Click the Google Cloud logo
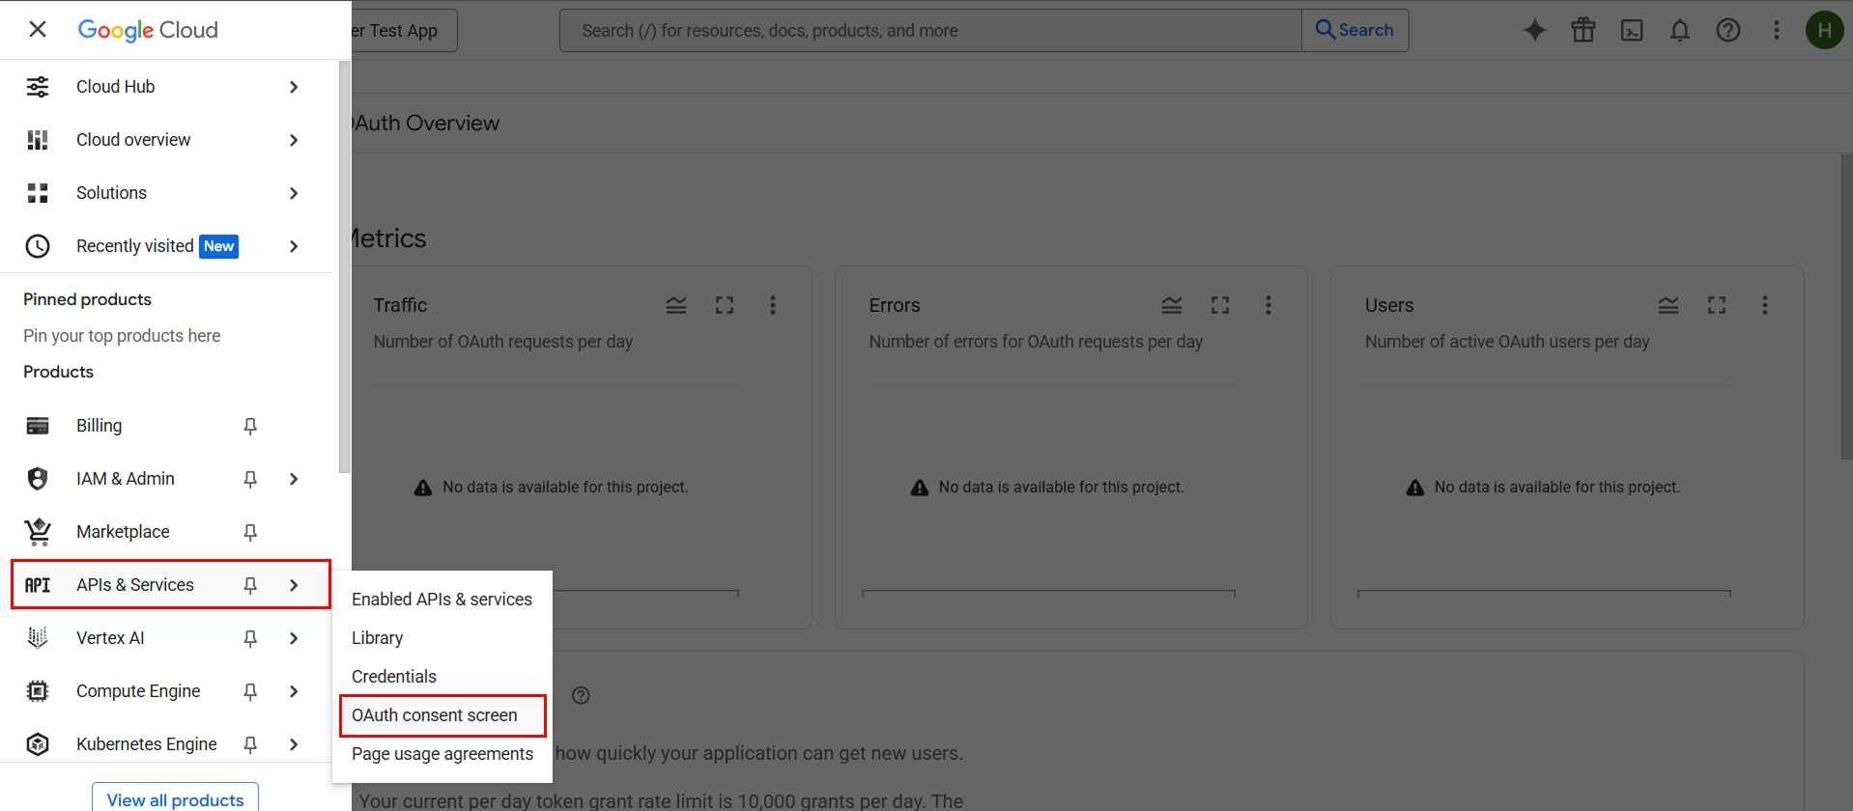The width and height of the screenshot is (1853, 811). click(148, 30)
